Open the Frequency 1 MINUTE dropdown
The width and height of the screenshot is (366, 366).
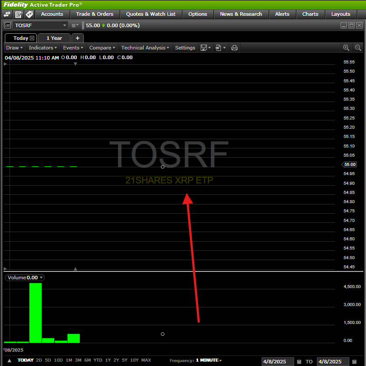click(209, 360)
